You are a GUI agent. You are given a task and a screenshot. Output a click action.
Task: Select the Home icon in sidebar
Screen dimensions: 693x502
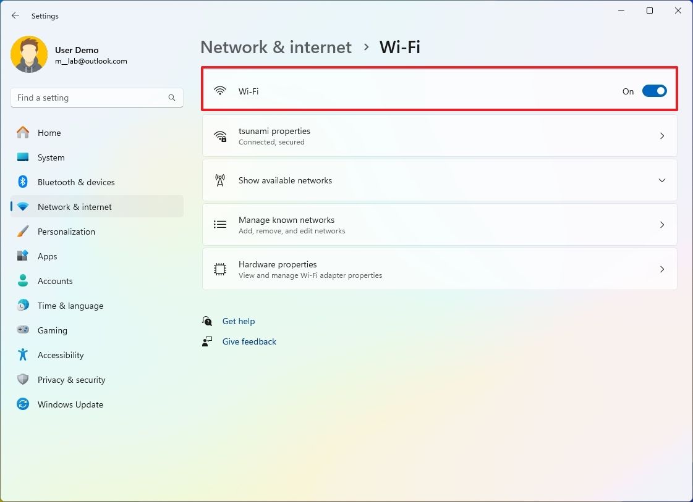coord(23,133)
